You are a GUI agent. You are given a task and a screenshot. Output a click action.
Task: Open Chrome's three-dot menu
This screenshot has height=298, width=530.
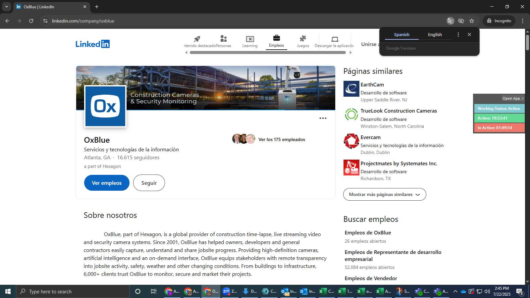523,21
